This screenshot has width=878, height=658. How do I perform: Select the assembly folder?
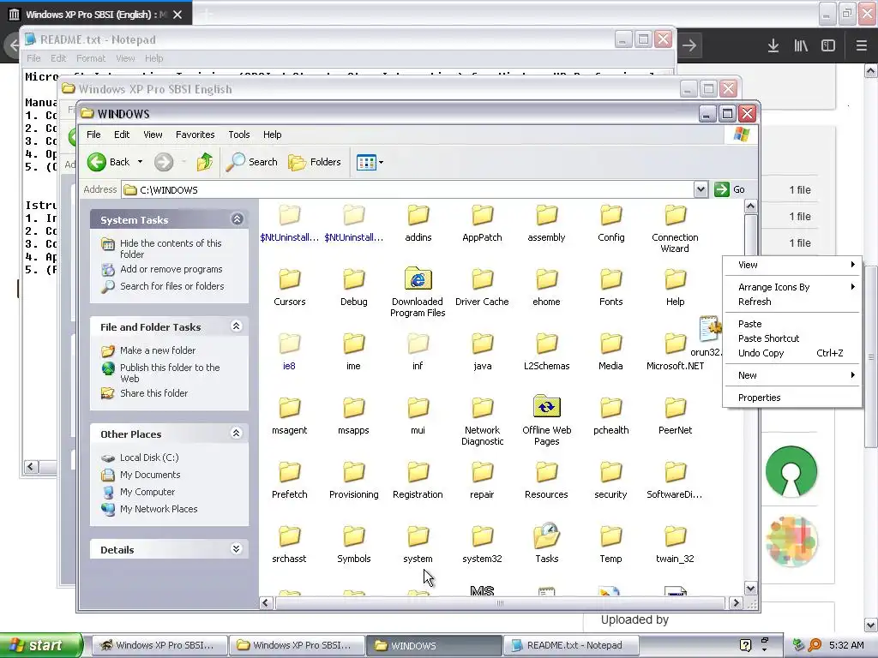point(546,224)
